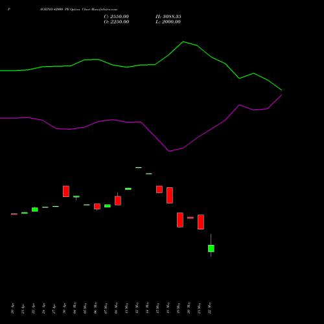The image size is (324, 324).
Task: Click the 22 May date label
Action: [209, 308]
